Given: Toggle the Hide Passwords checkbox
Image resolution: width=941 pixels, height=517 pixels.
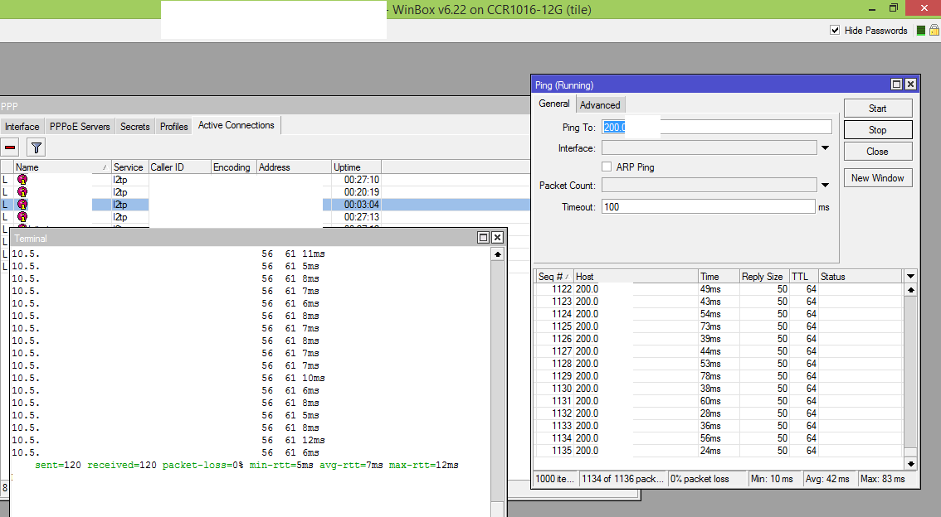Looking at the screenshot, I should (x=835, y=31).
